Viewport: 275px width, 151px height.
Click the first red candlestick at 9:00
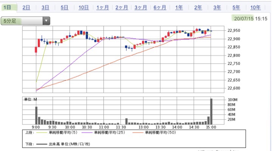[36, 50]
